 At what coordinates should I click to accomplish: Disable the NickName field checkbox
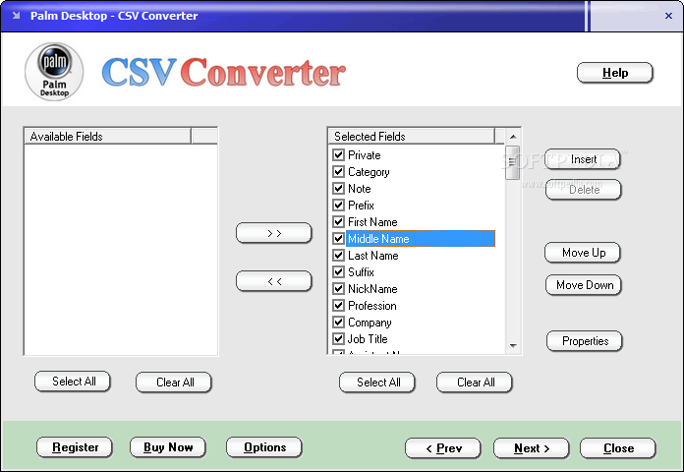pos(338,289)
